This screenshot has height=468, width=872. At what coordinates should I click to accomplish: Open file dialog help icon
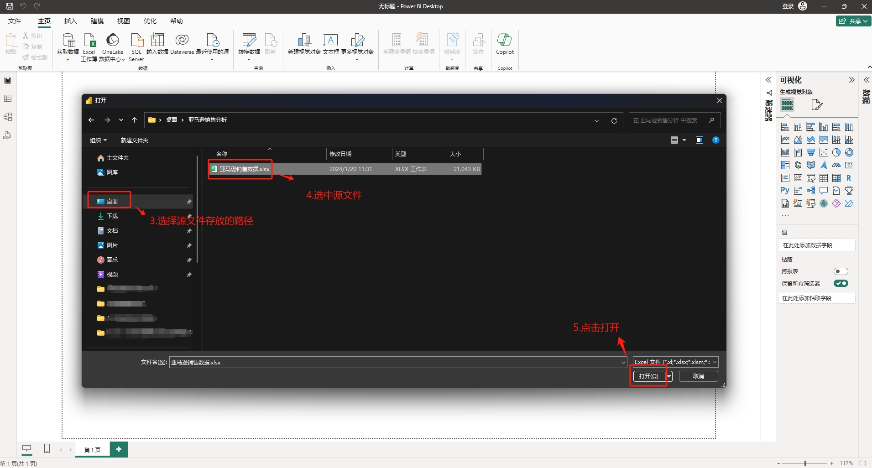pyautogui.click(x=716, y=140)
